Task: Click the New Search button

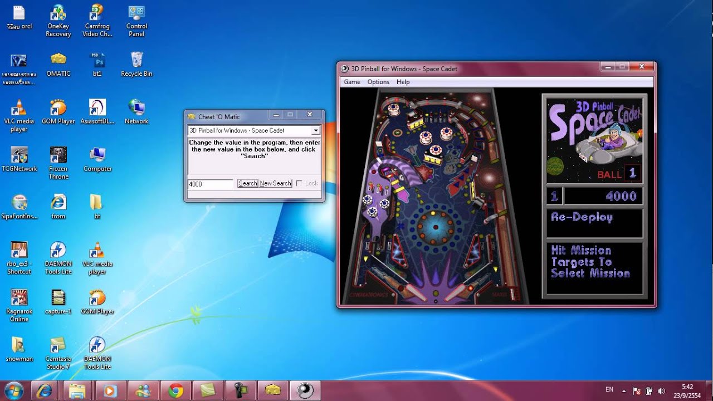Action: tap(276, 183)
